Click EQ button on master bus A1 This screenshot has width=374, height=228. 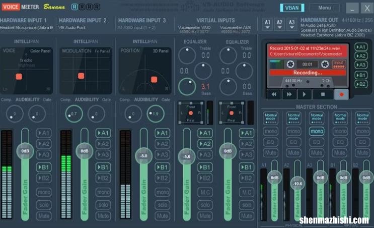point(270,142)
